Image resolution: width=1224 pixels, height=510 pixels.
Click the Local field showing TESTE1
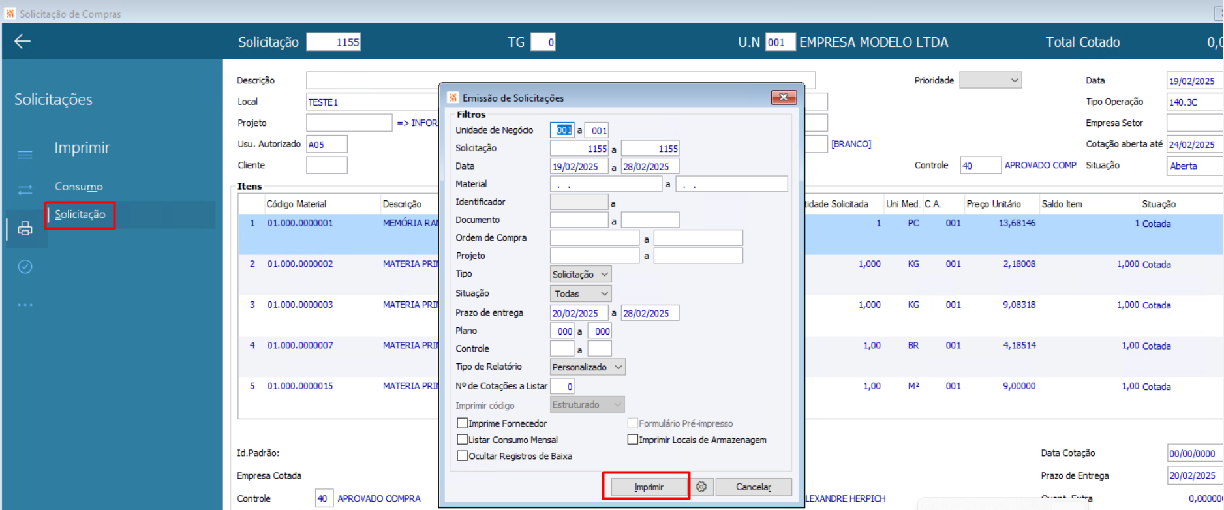click(373, 102)
